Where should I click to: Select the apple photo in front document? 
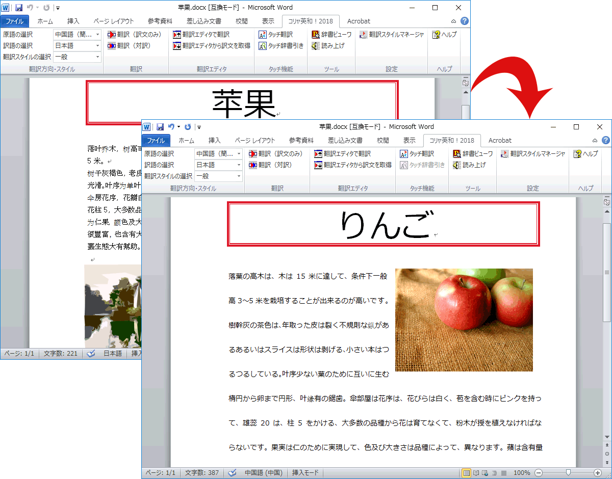click(464, 320)
